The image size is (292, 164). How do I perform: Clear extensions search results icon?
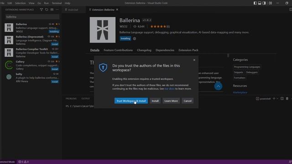52,10
